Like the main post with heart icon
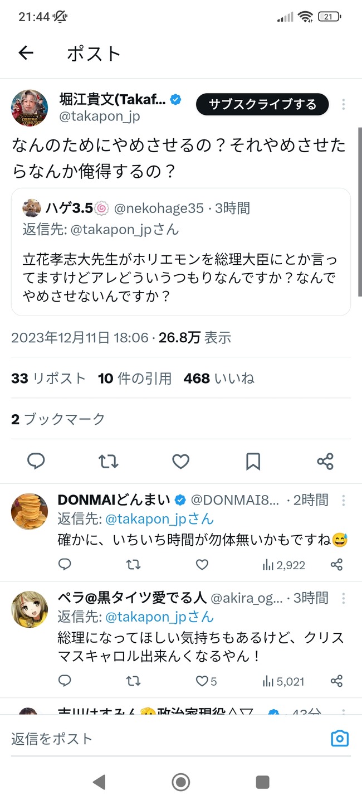This screenshot has width=362, height=805. click(180, 461)
